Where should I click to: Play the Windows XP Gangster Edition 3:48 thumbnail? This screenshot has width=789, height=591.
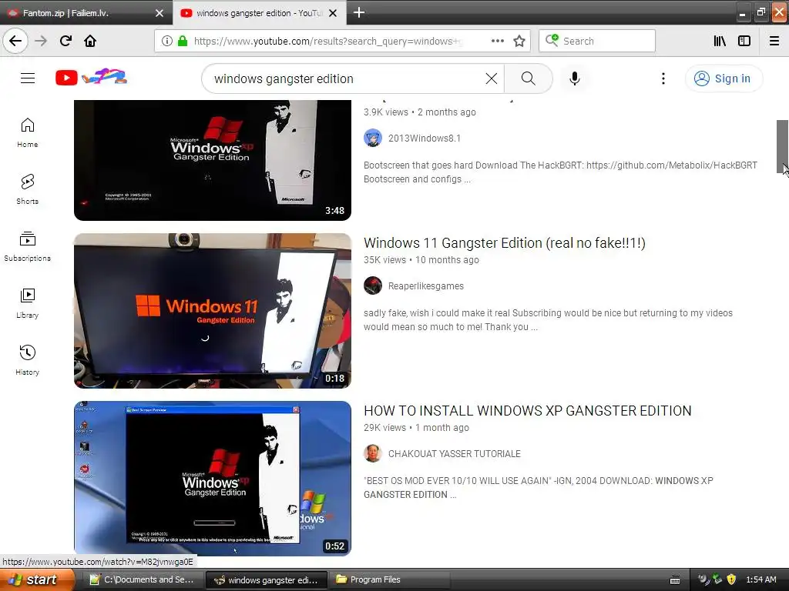pyautogui.click(x=213, y=160)
